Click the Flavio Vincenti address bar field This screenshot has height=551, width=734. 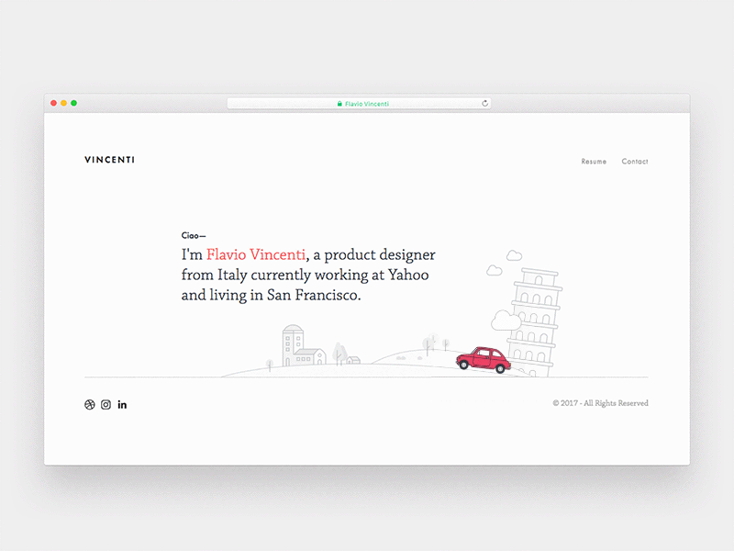click(x=367, y=103)
